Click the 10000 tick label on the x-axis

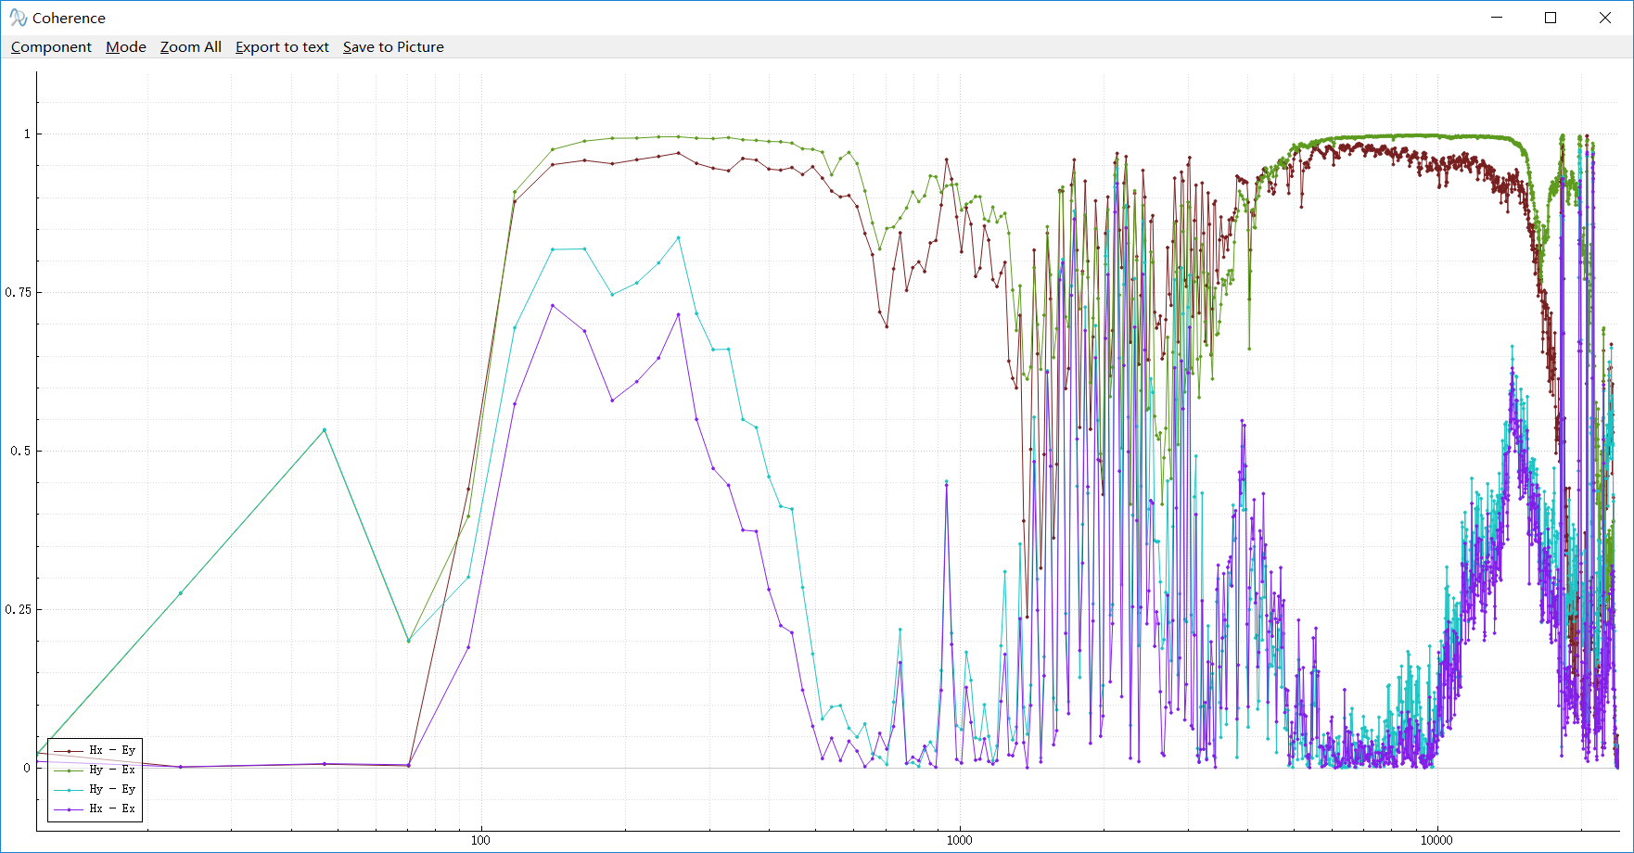[1436, 840]
